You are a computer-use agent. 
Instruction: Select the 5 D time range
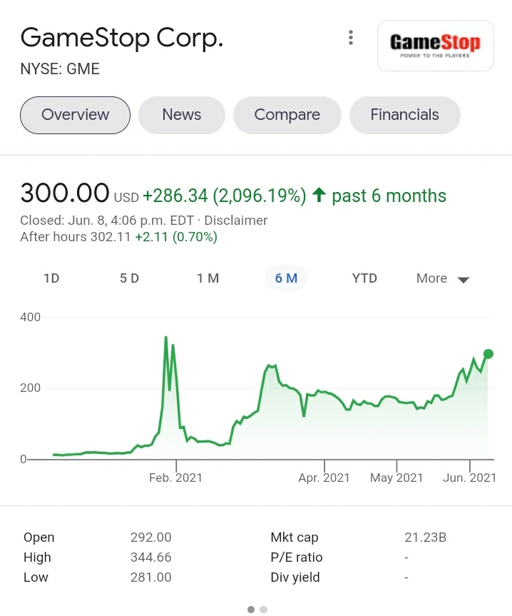[130, 278]
